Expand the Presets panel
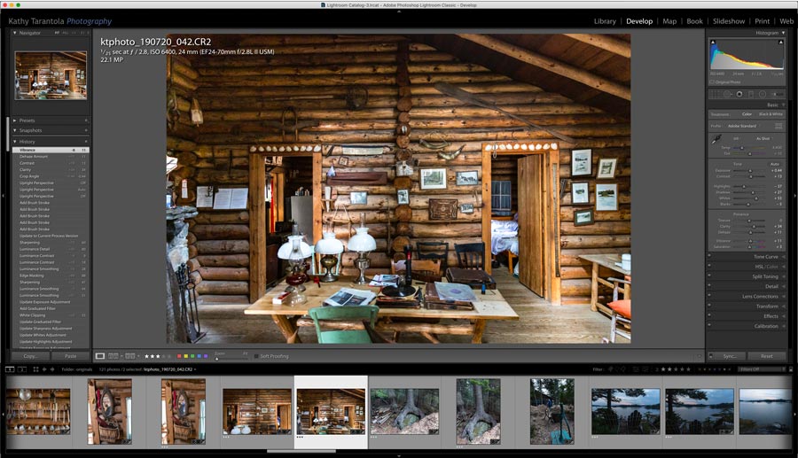This screenshot has height=458, width=798. (27, 120)
